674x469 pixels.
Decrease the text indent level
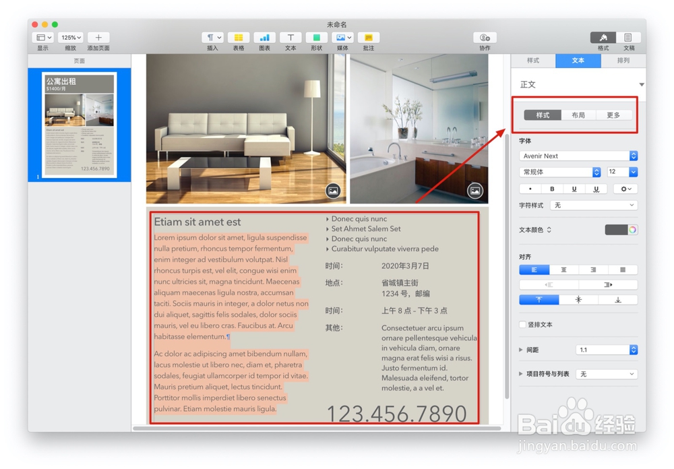pos(549,284)
